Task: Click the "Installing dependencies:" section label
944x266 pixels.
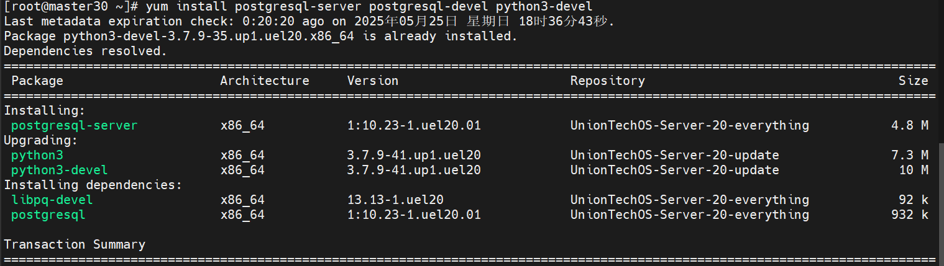Action: [x=93, y=185]
